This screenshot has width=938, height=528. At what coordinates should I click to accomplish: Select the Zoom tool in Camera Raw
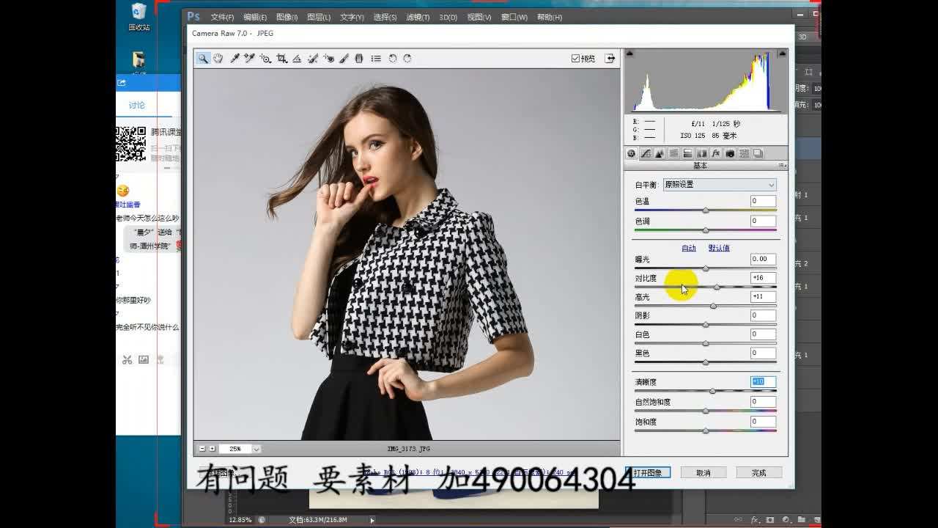(x=203, y=59)
